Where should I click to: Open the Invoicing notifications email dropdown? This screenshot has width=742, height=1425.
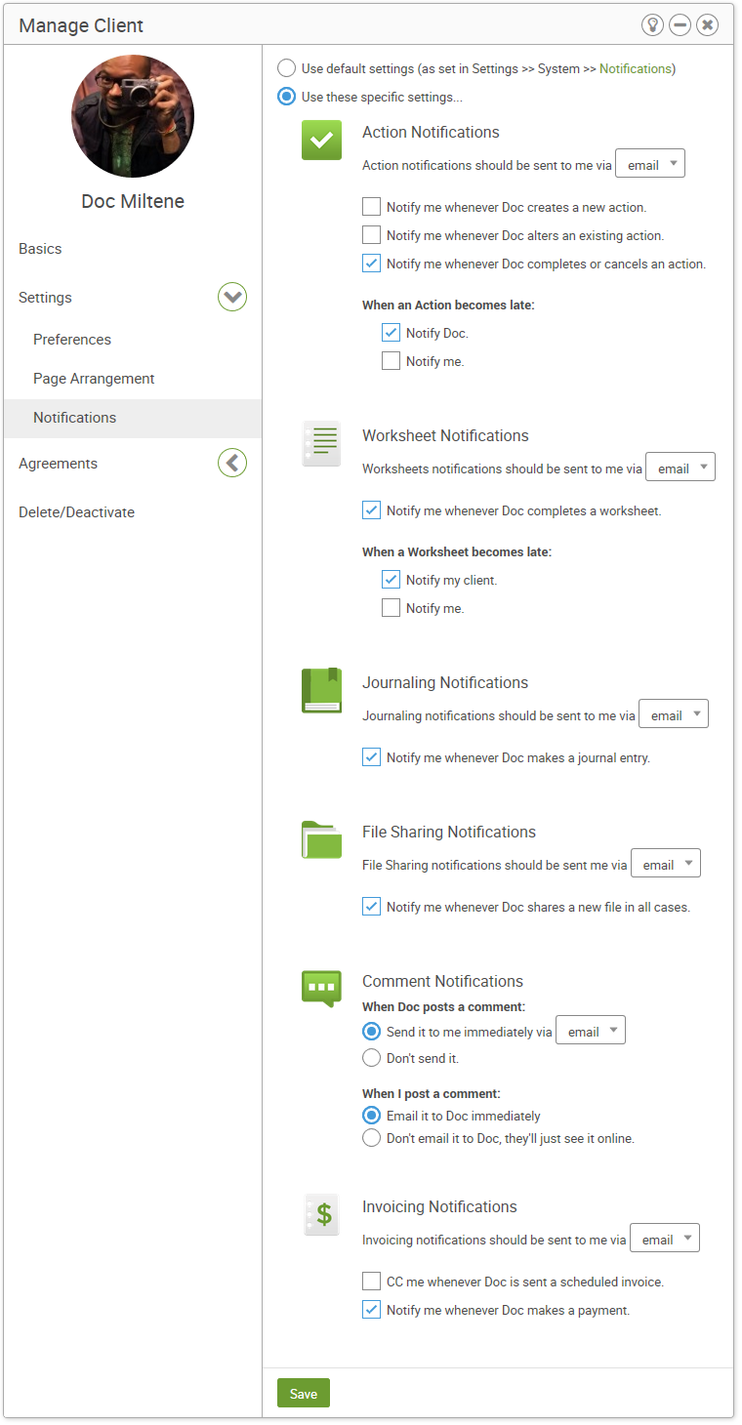click(665, 1239)
